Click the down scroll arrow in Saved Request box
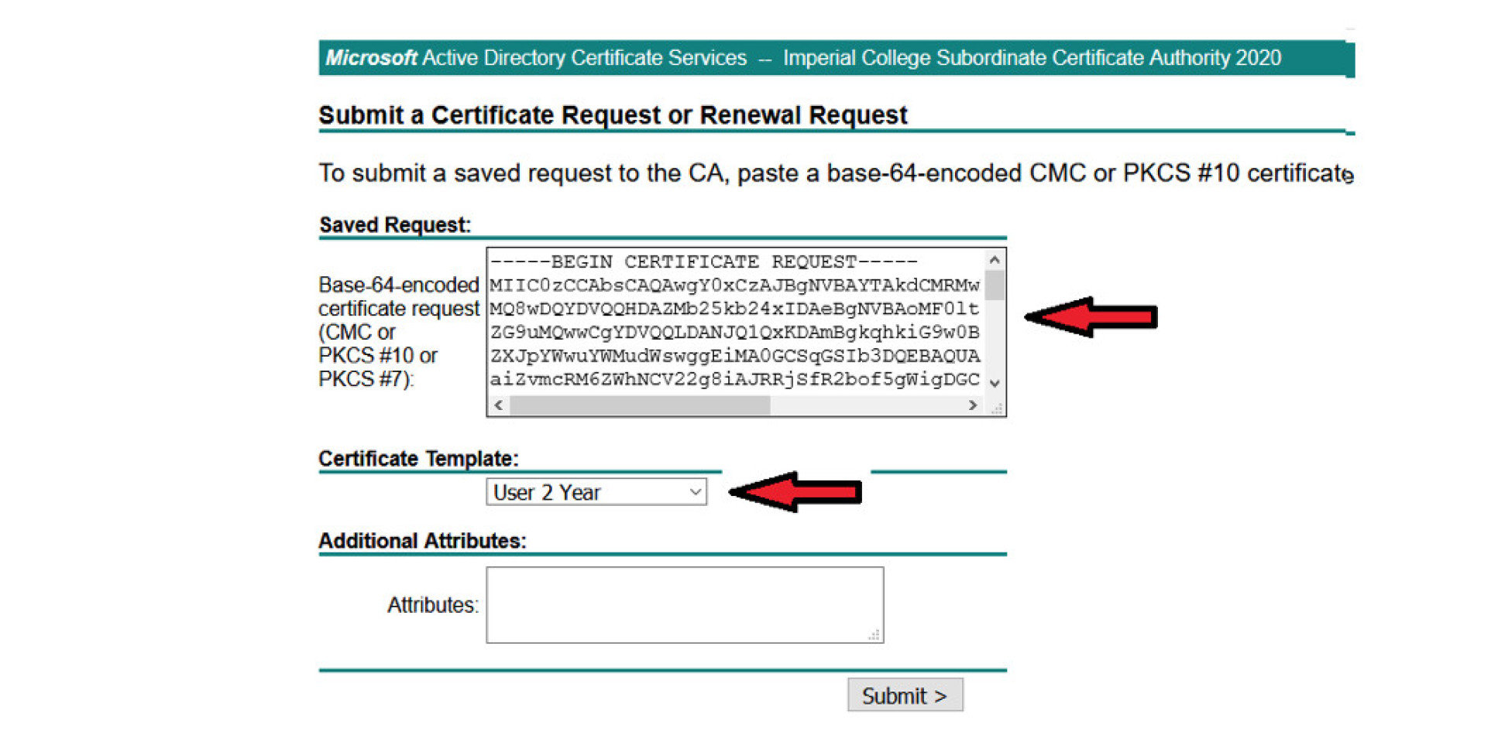1498x735 pixels. [x=995, y=384]
